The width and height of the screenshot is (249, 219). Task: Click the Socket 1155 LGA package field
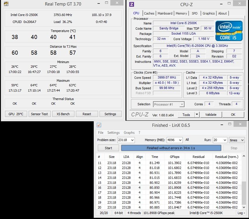[183, 33]
